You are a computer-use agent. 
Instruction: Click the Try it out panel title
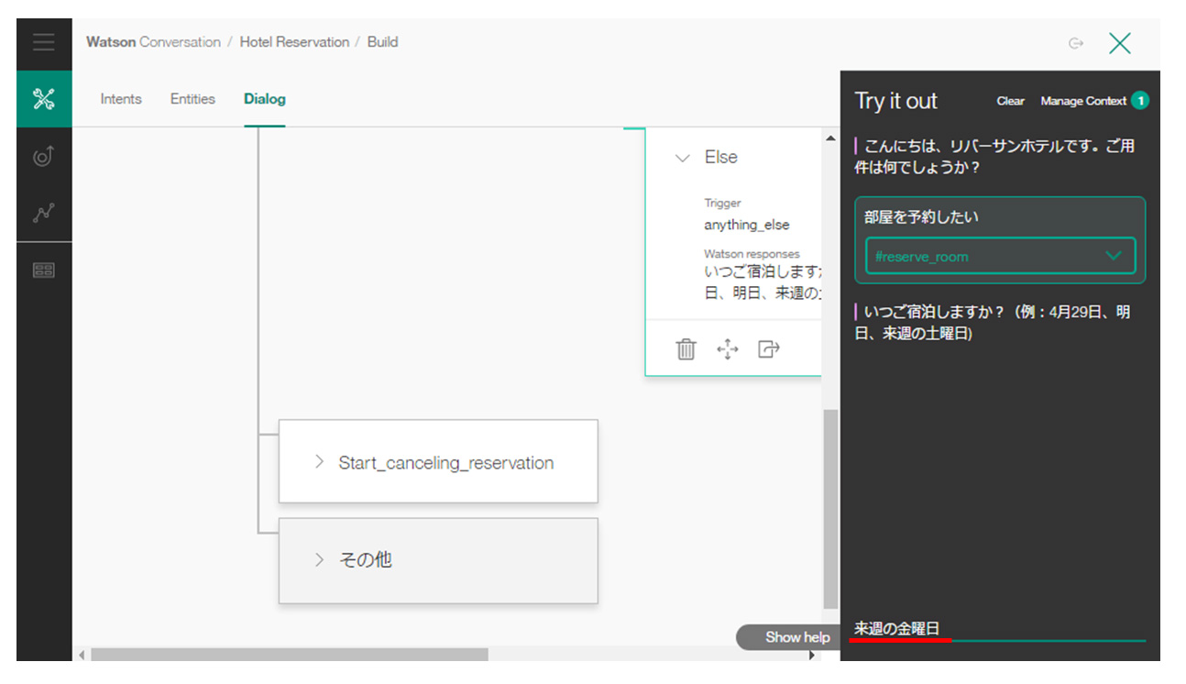(x=895, y=101)
